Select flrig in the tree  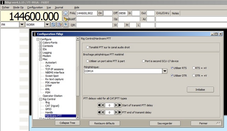(48, 102)
